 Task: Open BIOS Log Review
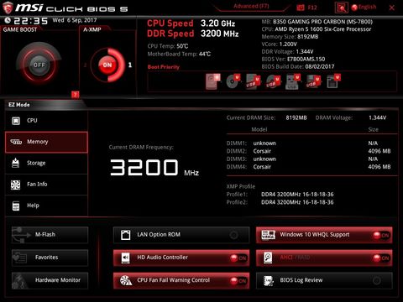click(x=324, y=280)
